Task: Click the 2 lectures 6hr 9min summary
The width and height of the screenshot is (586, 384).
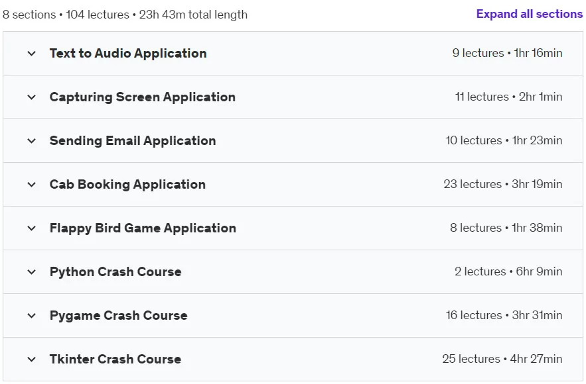Action: point(508,271)
